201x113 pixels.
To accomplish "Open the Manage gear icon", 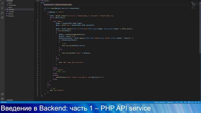I will 2,99.
